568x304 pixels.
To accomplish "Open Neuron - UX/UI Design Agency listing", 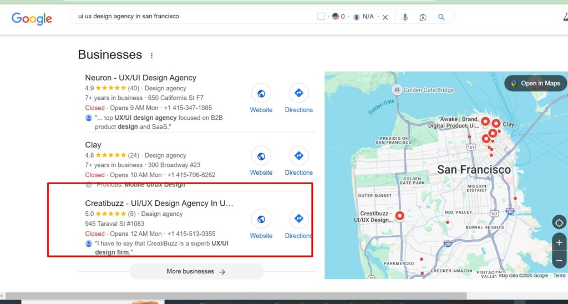I will 140,78.
